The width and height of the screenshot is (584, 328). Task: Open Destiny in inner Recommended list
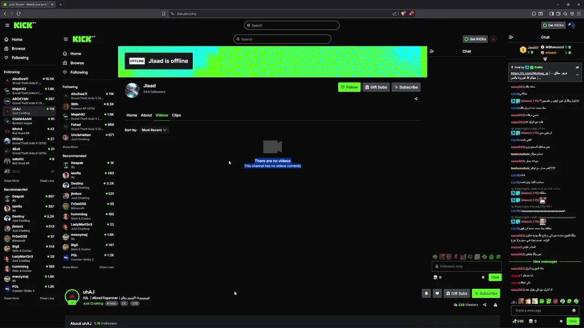click(89, 185)
